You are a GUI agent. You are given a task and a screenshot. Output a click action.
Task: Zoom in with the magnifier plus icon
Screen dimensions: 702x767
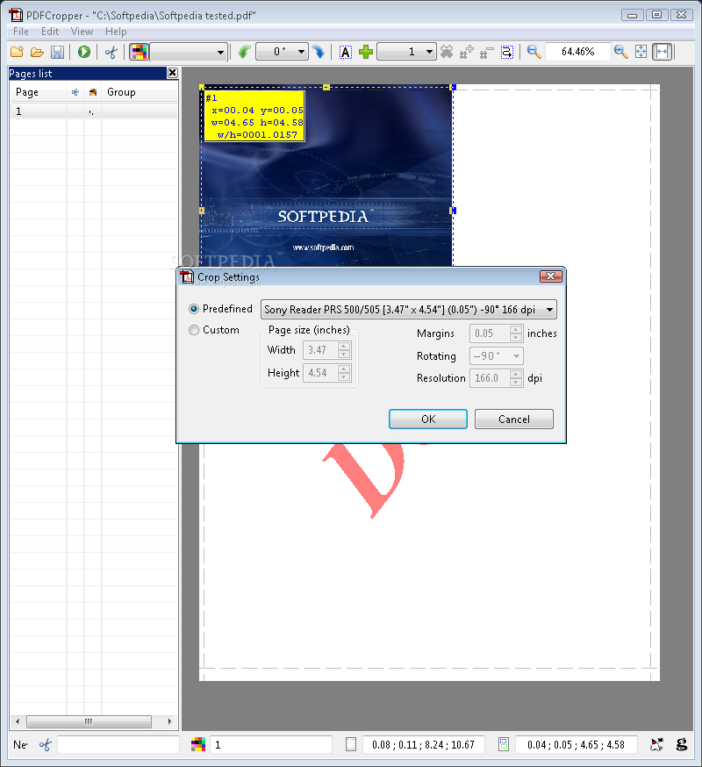tap(620, 52)
